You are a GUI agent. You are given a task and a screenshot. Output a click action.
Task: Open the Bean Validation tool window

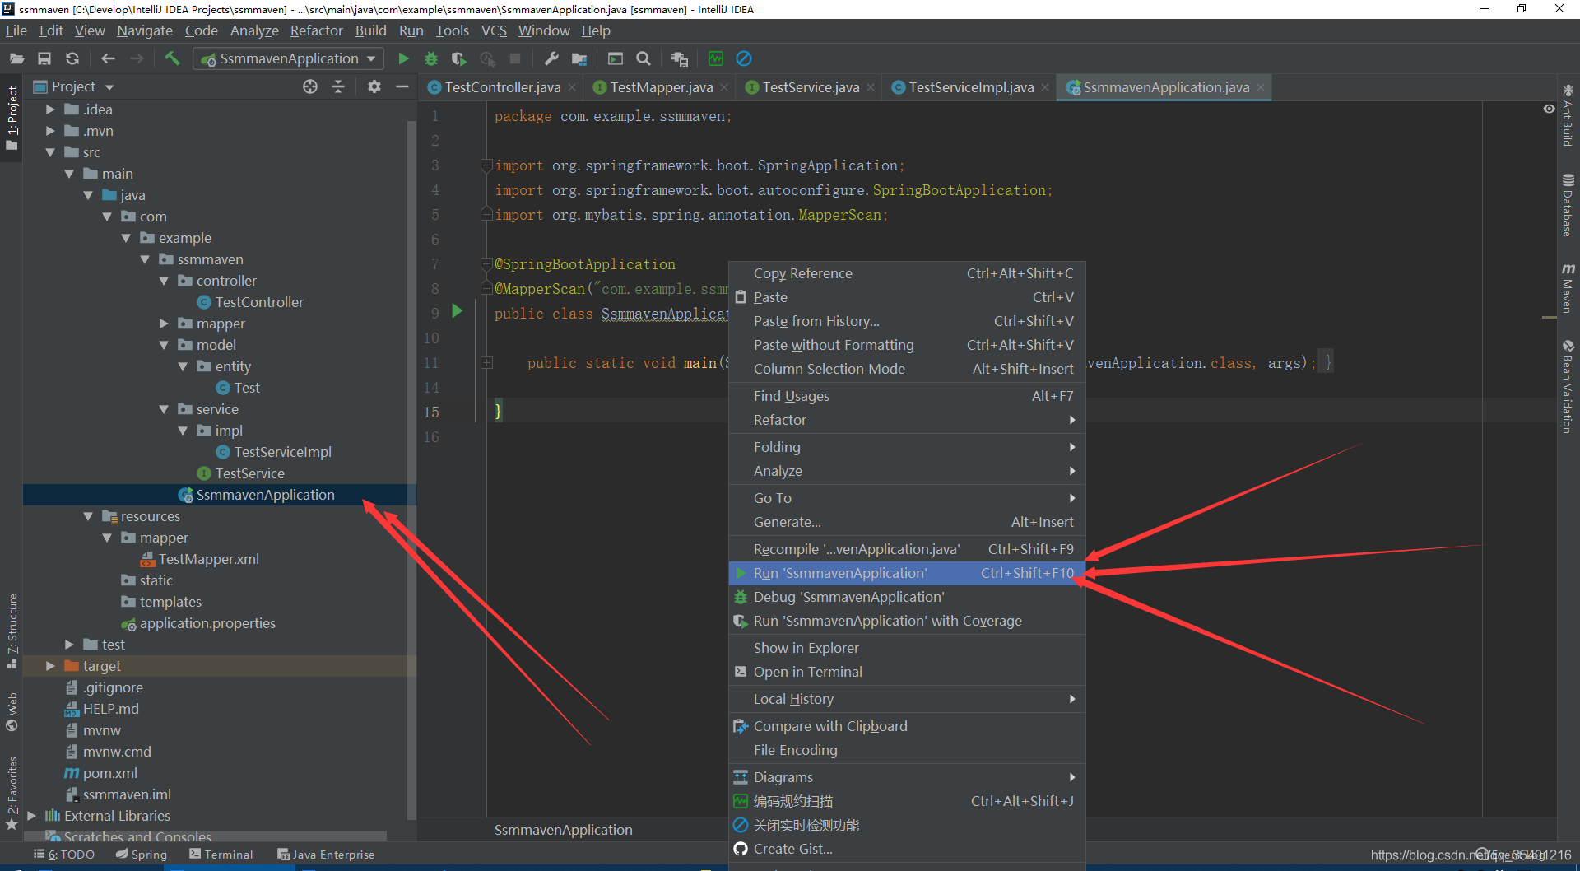tap(1568, 386)
